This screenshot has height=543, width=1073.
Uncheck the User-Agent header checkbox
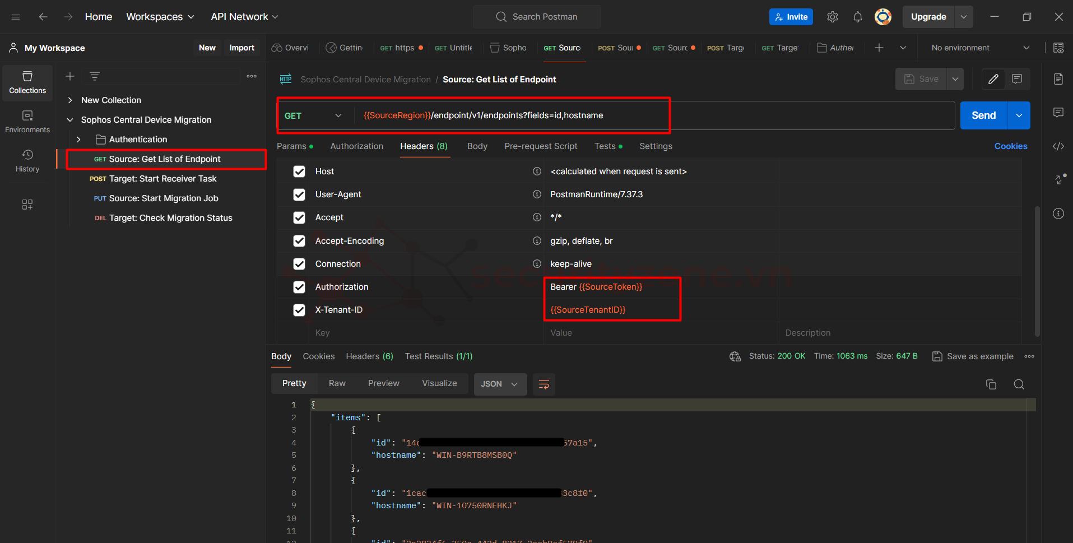pyautogui.click(x=299, y=194)
